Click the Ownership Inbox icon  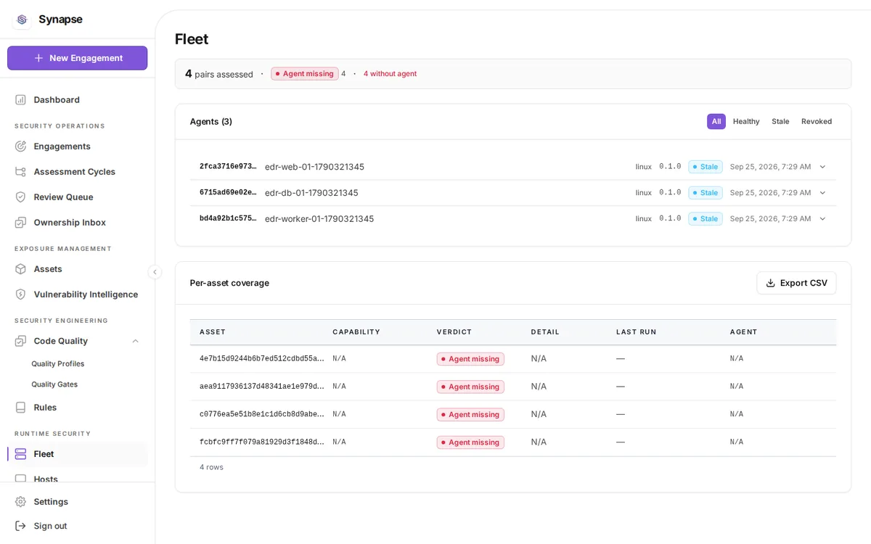[20, 222]
